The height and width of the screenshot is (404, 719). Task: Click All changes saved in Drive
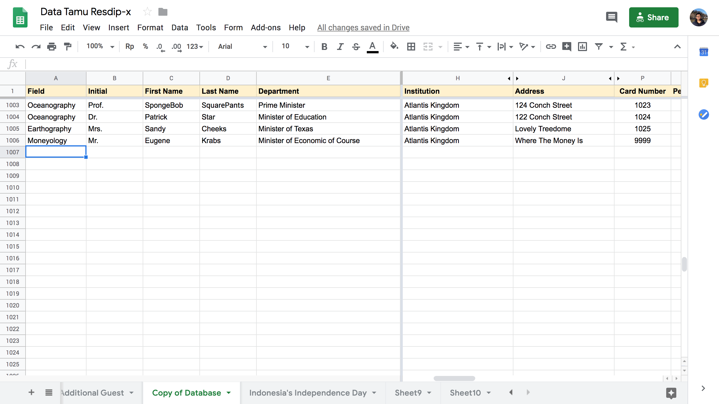click(363, 27)
